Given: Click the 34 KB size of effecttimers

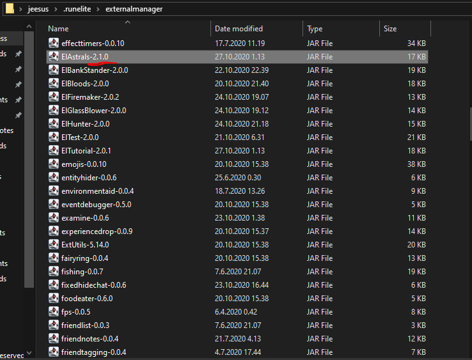Looking at the screenshot, I should point(416,43).
